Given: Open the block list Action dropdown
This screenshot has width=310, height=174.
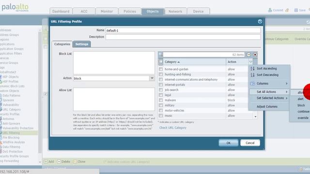Looking at the screenshot, I should (x=152, y=78).
